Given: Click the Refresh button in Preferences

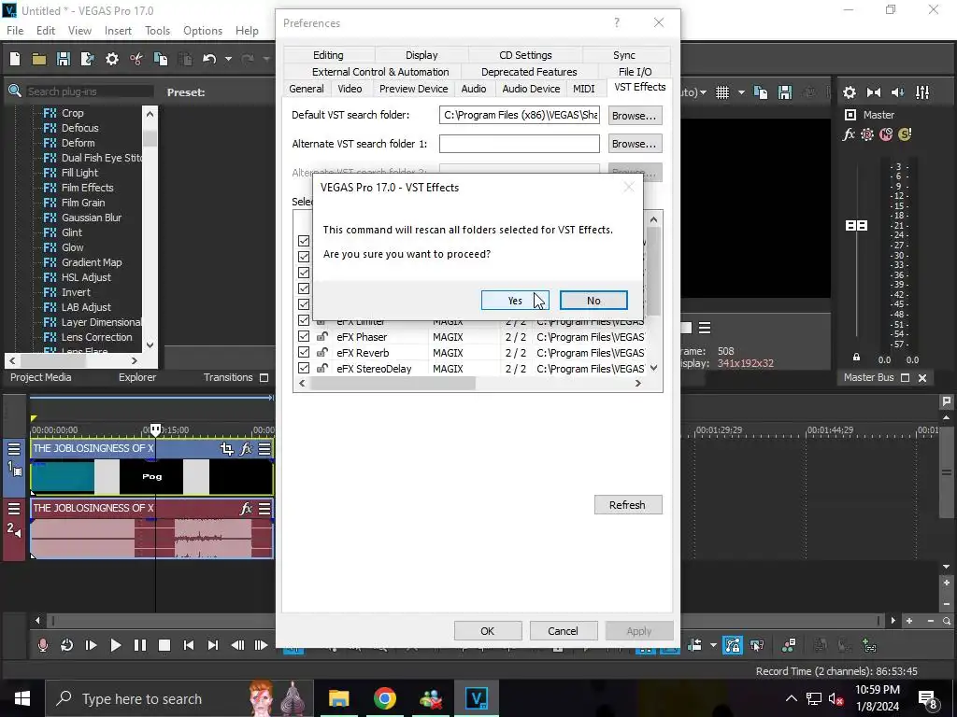Looking at the screenshot, I should (627, 505).
